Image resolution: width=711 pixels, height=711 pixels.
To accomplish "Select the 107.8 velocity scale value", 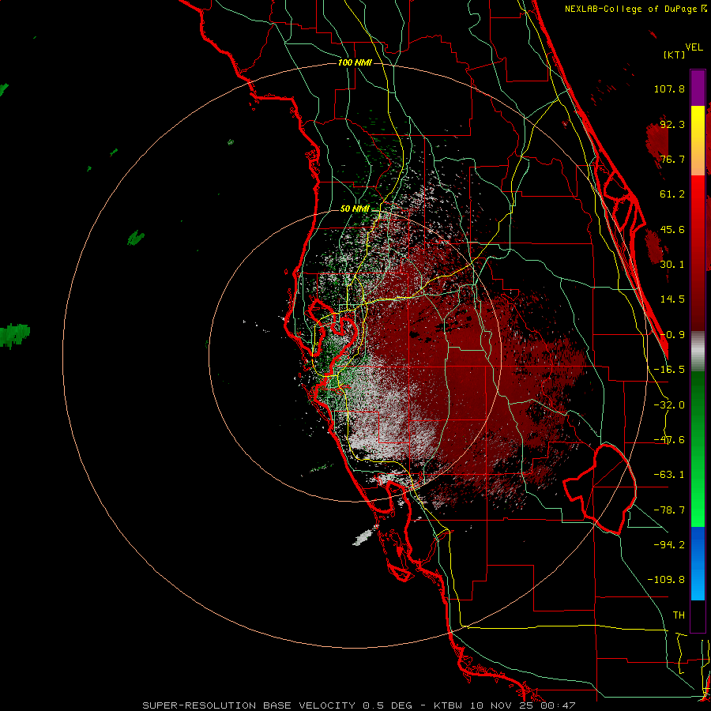I will [669, 88].
